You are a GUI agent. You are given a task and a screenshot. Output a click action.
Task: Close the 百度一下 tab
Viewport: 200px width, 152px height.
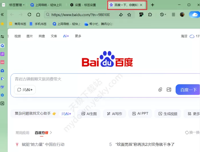tap(141, 5)
